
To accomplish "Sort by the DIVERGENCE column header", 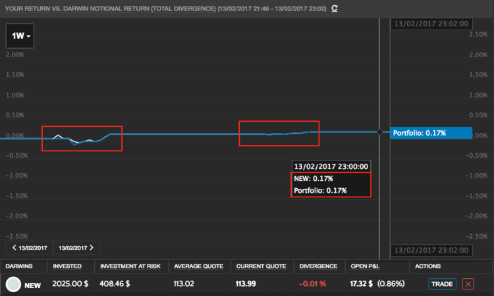I will click(x=318, y=266).
